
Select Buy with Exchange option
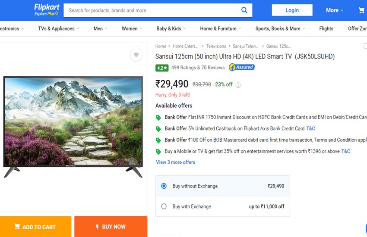coord(164,206)
